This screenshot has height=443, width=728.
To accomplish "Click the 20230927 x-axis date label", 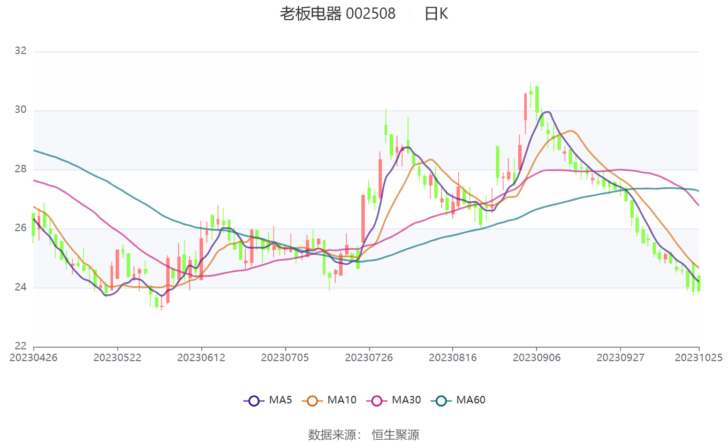I will (620, 357).
